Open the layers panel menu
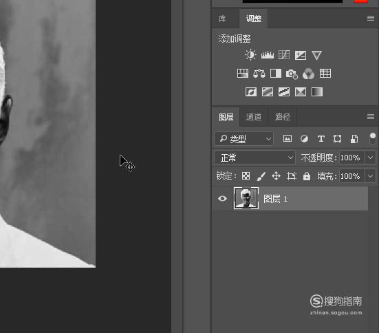 click(x=371, y=117)
